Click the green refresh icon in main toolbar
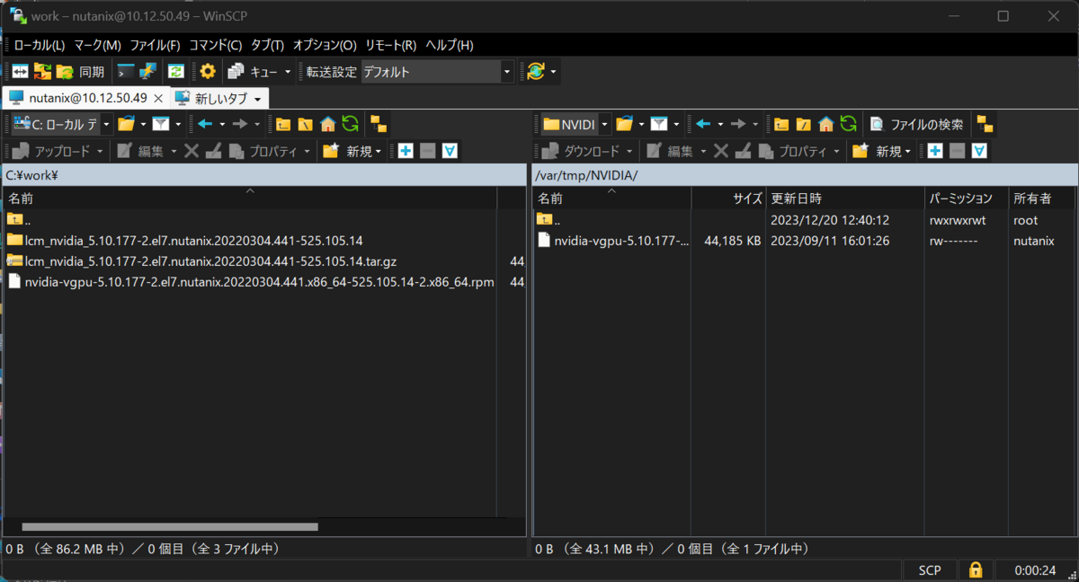1079x582 pixels. pyautogui.click(x=176, y=72)
